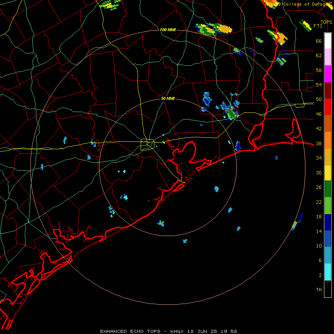Select the dark orange legend swatch
Screen dimensions: 334x334
328,124
